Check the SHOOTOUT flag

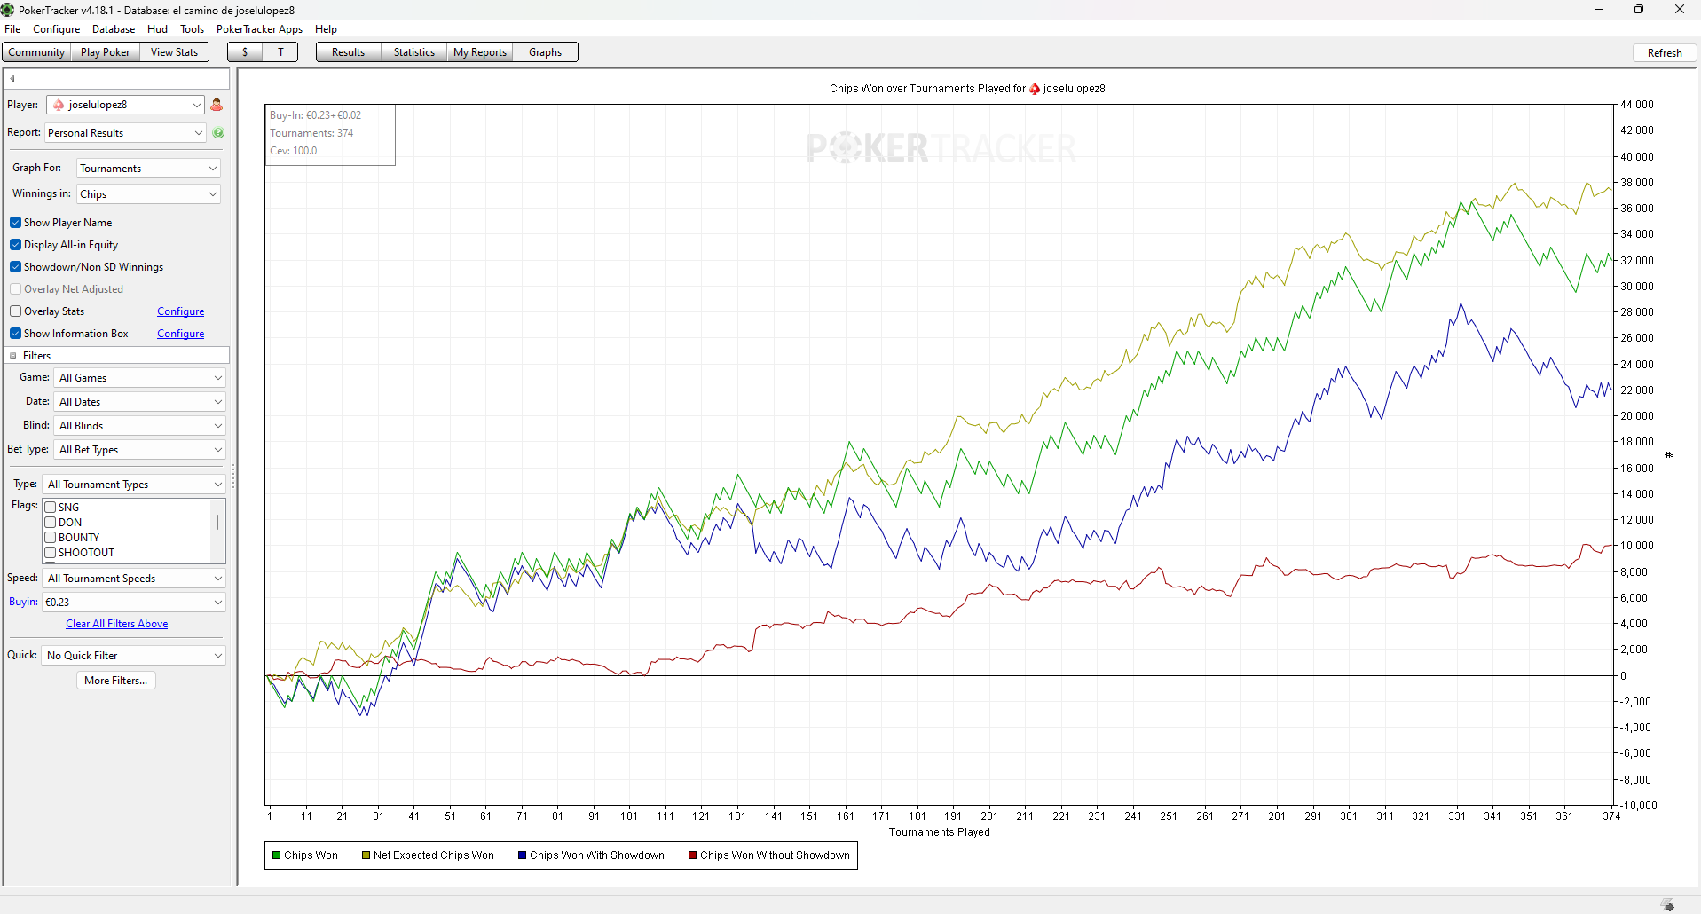pos(51,553)
